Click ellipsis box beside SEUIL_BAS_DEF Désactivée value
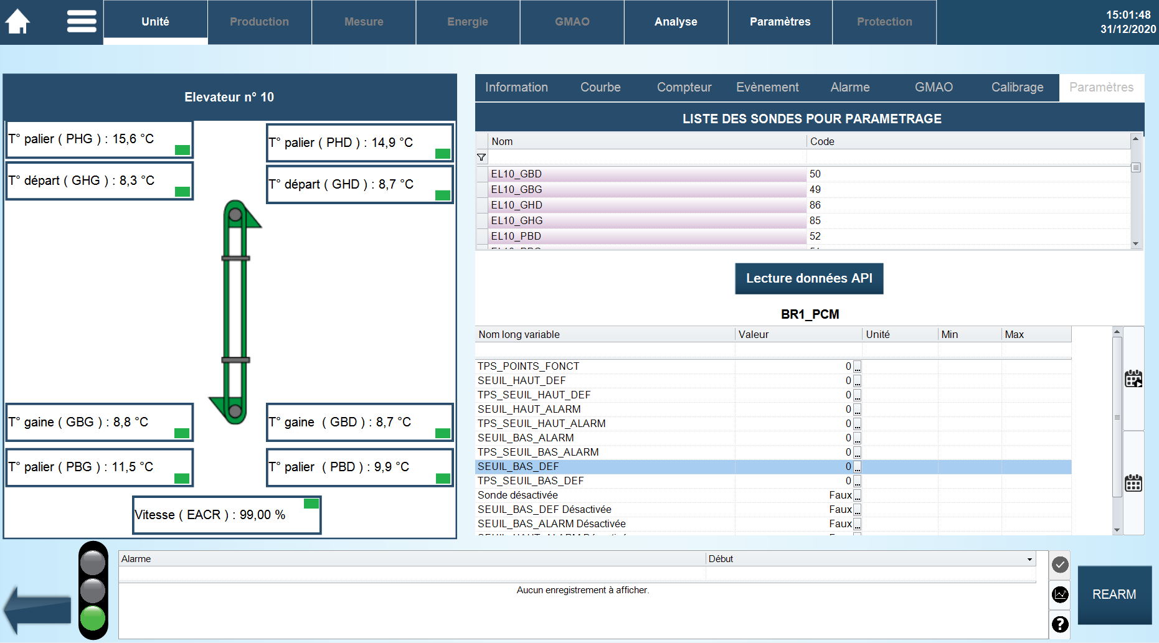The image size is (1159, 643). point(858,510)
